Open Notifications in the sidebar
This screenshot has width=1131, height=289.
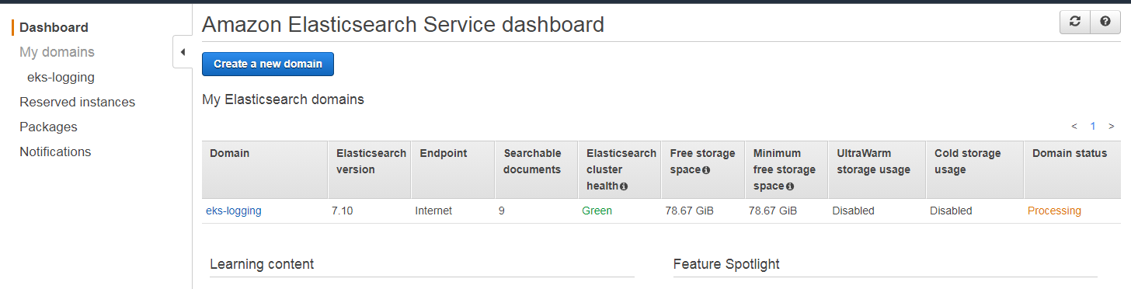coord(55,151)
